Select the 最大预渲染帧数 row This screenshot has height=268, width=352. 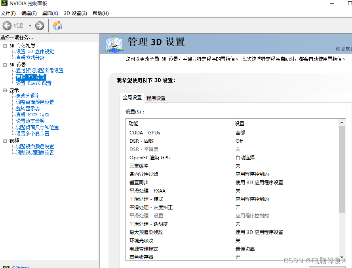coord(232,232)
